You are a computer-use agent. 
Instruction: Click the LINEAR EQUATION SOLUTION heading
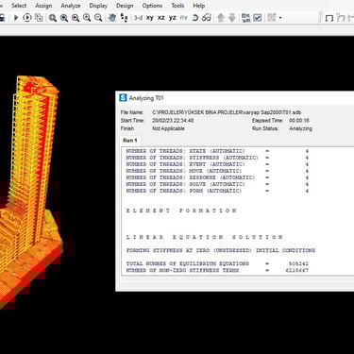point(205,237)
